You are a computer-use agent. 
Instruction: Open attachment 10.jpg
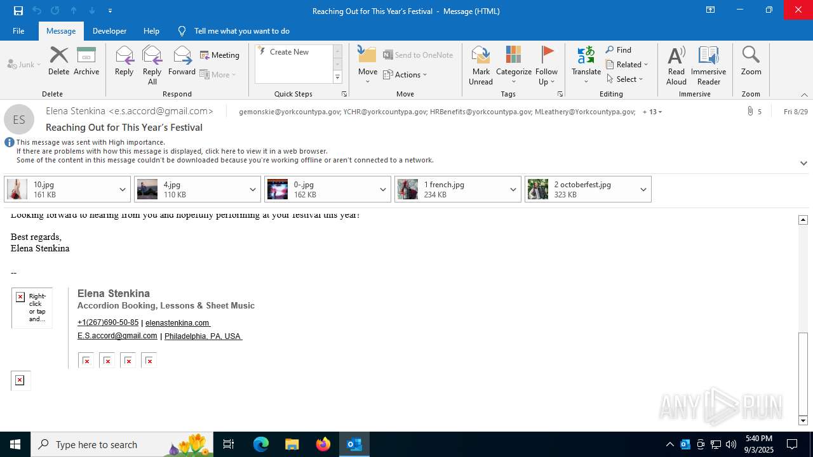[60, 189]
